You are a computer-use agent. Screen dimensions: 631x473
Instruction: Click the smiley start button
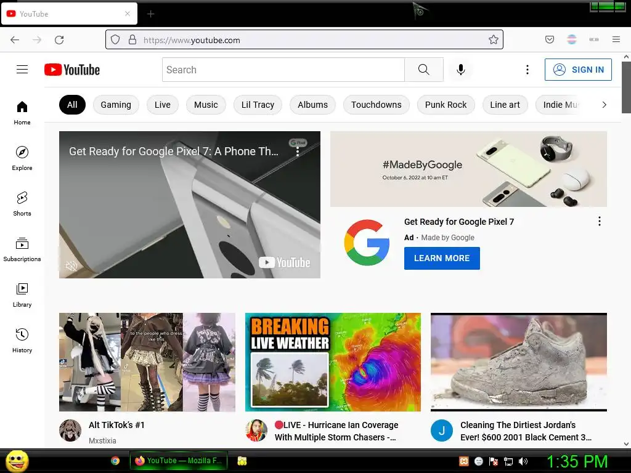tap(17, 461)
